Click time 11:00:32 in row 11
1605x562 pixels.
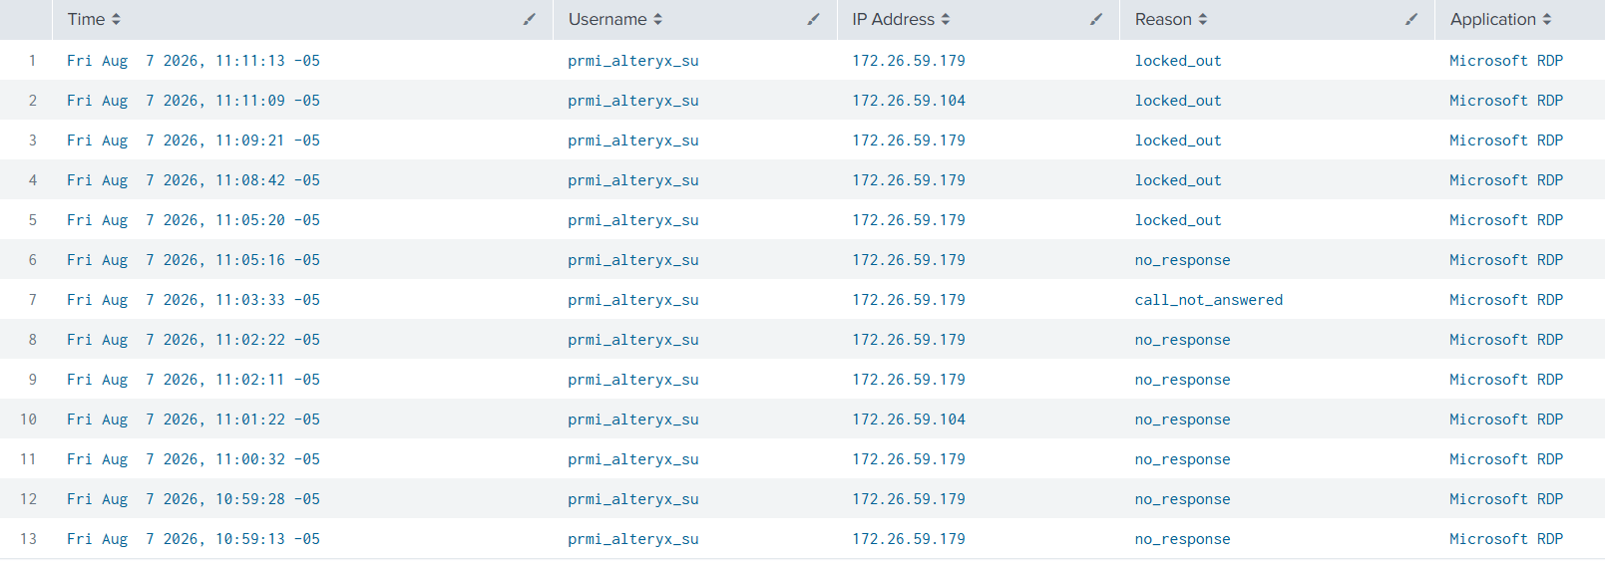pyautogui.click(x=194, y=459)
